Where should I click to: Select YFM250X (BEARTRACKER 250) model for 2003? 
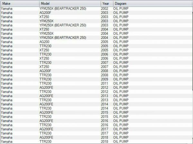[63, 25]
